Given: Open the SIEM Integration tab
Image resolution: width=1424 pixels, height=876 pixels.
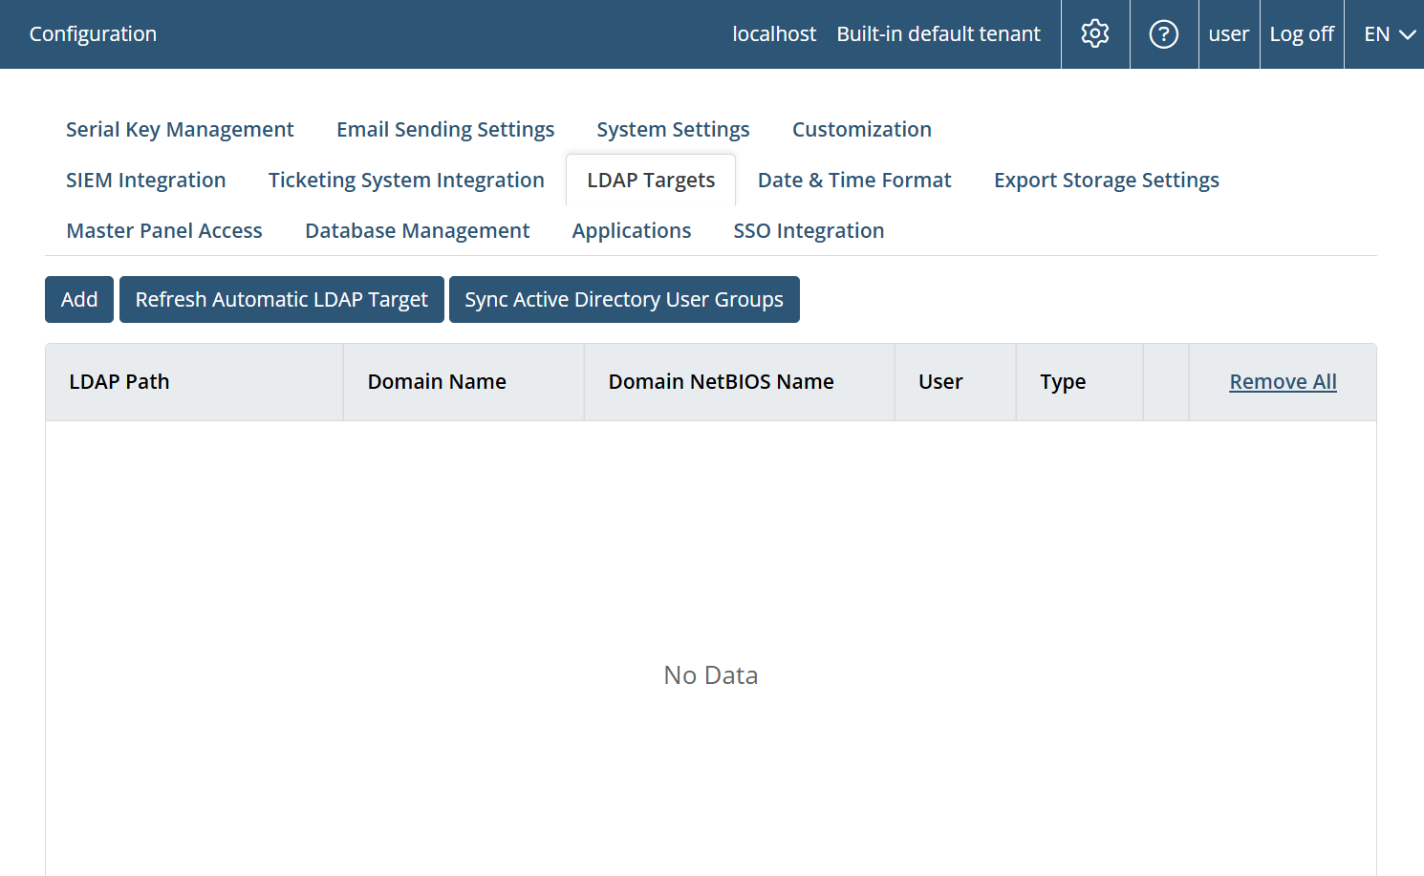Looking at the screenshot, I should (x=145, y=181).
